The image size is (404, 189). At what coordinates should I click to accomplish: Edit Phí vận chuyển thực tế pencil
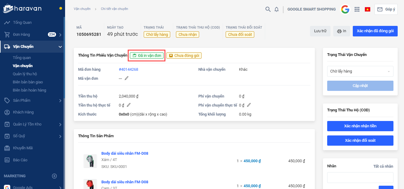(x=249, y=105)
